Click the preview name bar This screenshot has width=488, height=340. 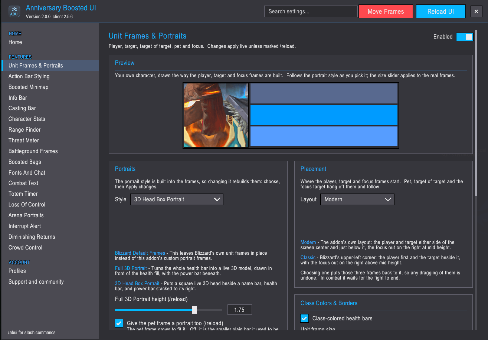(x=324, y=93)
